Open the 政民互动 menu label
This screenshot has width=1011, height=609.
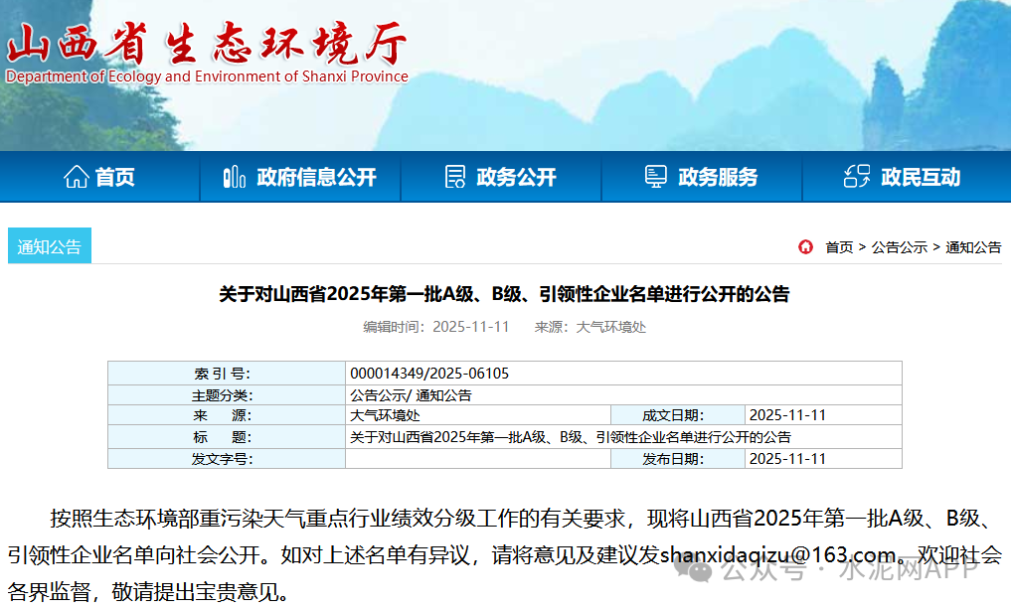point(921,177)
